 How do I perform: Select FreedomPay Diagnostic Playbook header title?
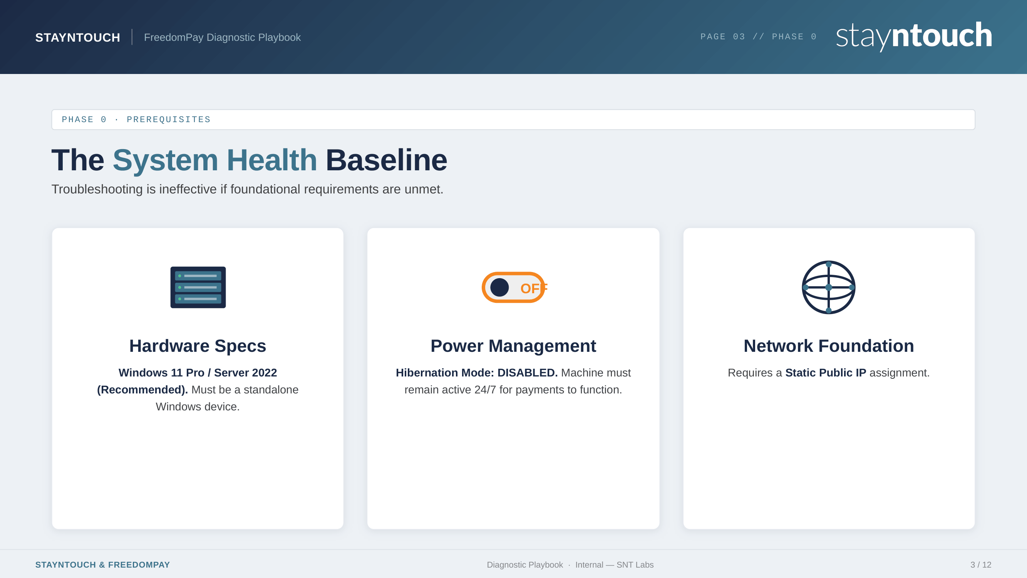[222, 37]
